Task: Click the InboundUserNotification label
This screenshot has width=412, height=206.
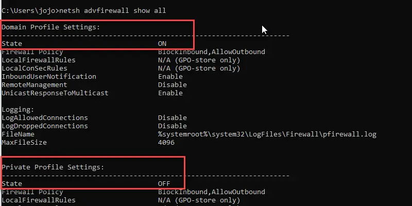Action: pos(49,76)
